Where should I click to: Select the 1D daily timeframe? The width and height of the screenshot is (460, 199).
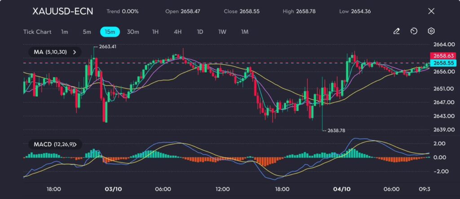(200, 32)
